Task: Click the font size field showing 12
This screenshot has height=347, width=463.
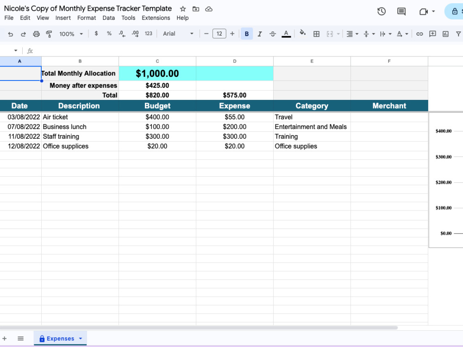Action: tap(219, 34)
